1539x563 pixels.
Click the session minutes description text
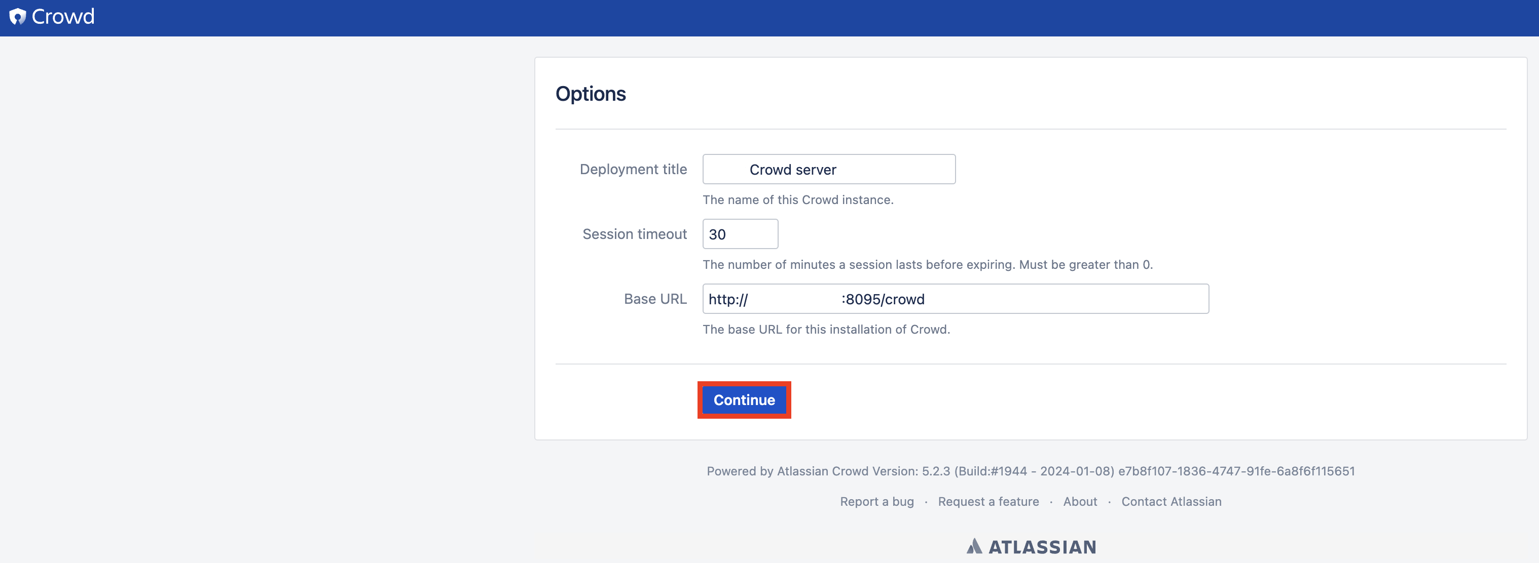point(927,265)
